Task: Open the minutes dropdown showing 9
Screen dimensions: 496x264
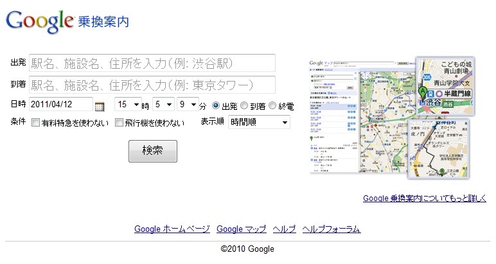Action: pyautogui.click(x=188, y=104)
